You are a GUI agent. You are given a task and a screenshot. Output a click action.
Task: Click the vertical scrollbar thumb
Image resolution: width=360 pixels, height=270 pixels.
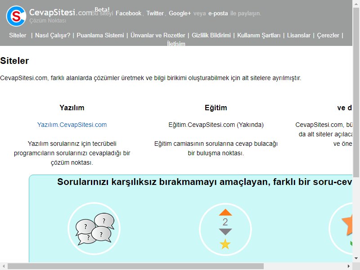pyautogui.click(x=356, y=92)
